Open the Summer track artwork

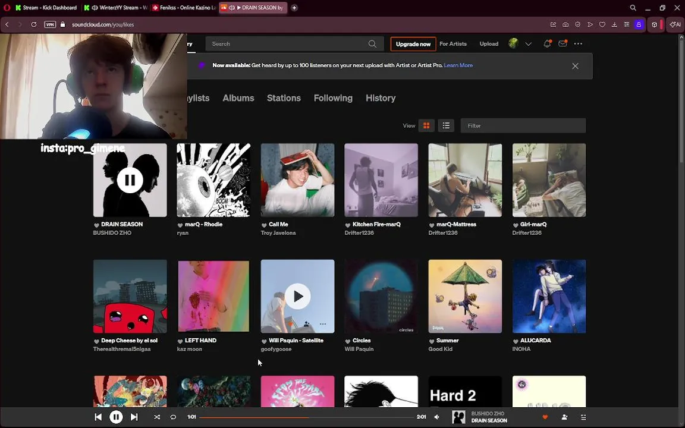[465, 296]
